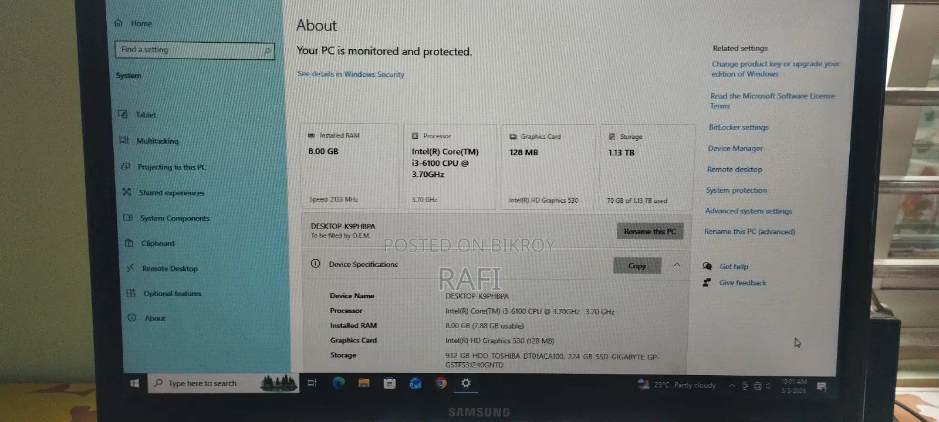Open the Tablet settings page

146,115
